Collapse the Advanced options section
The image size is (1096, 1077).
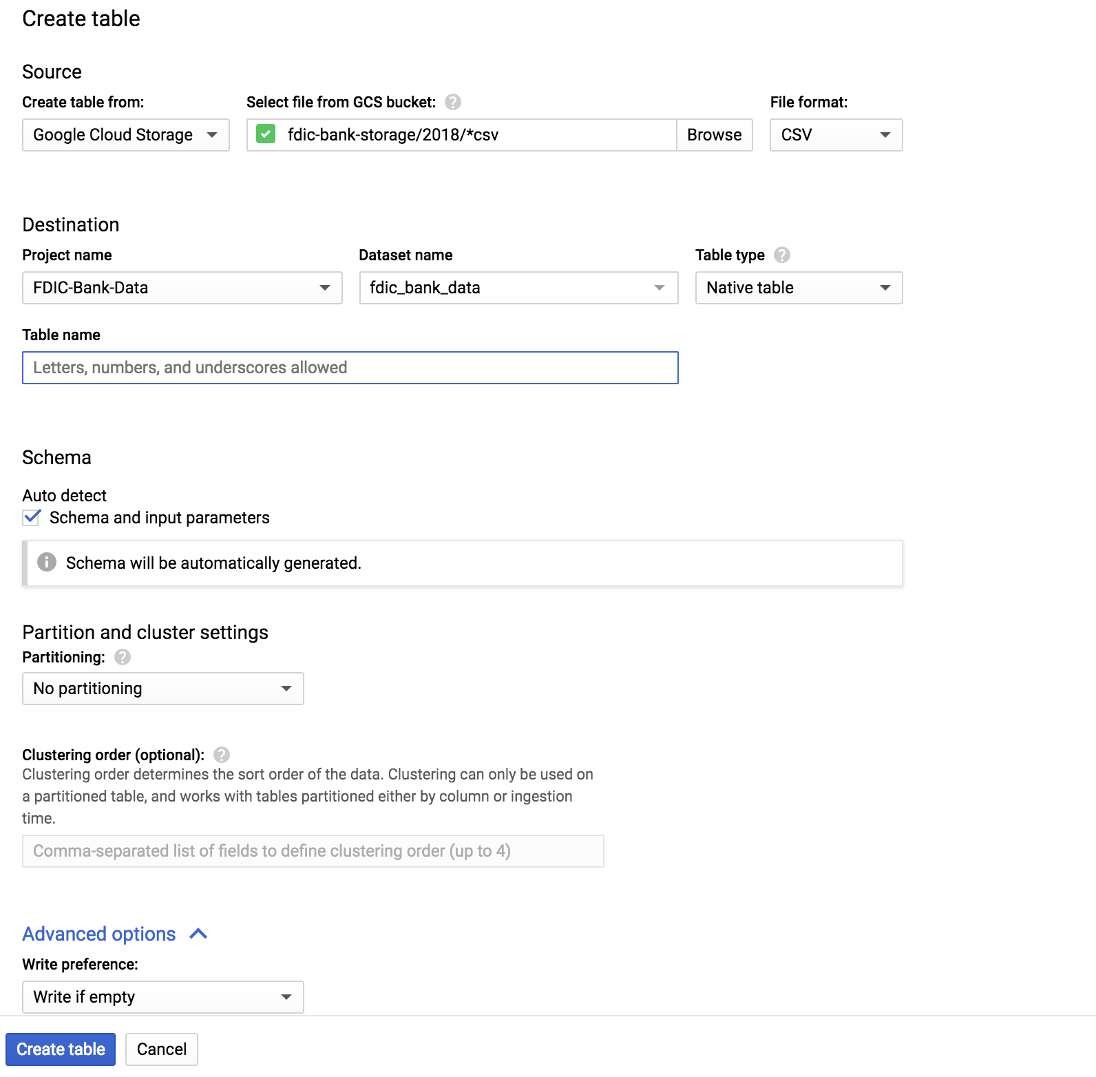[99, 934]
